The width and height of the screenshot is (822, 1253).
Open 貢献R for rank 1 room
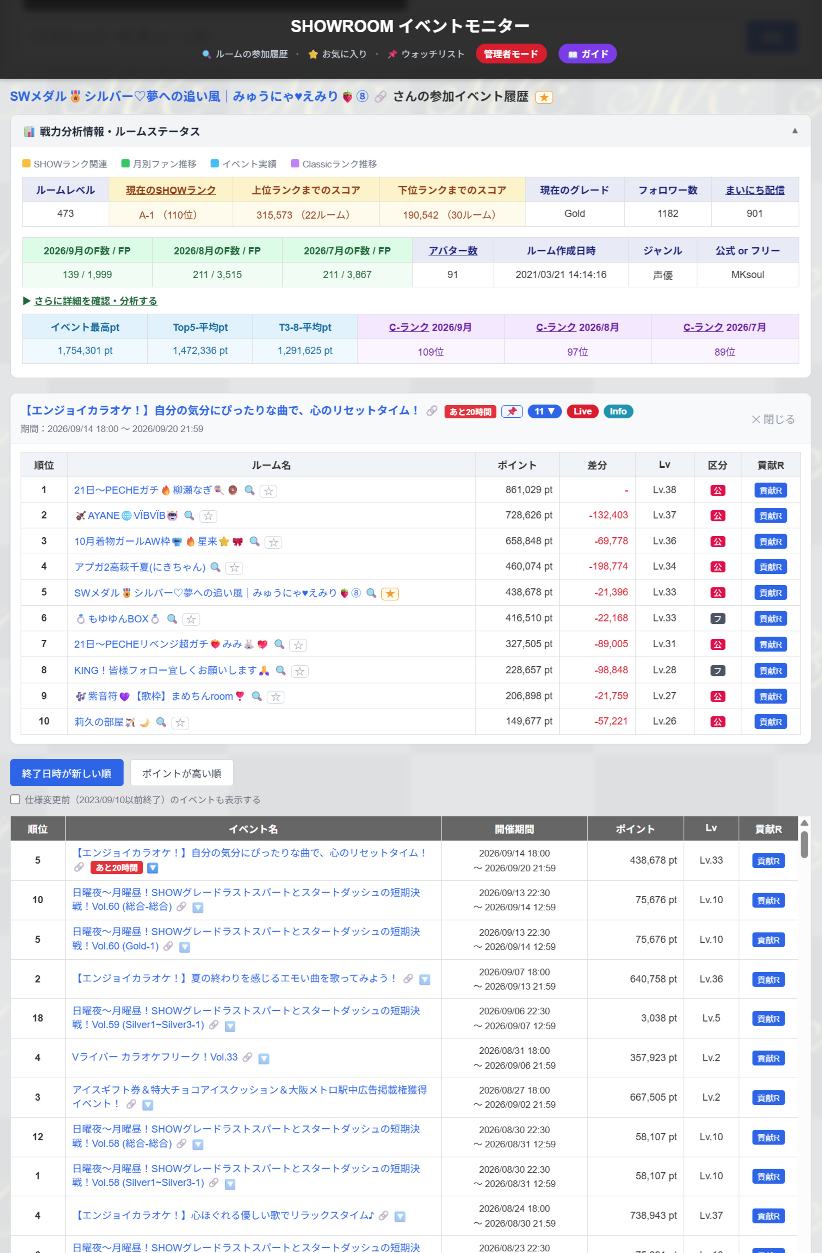click(x=771, y=490)
